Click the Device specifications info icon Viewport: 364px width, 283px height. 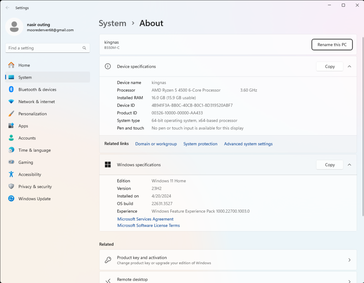coord(108,66)
